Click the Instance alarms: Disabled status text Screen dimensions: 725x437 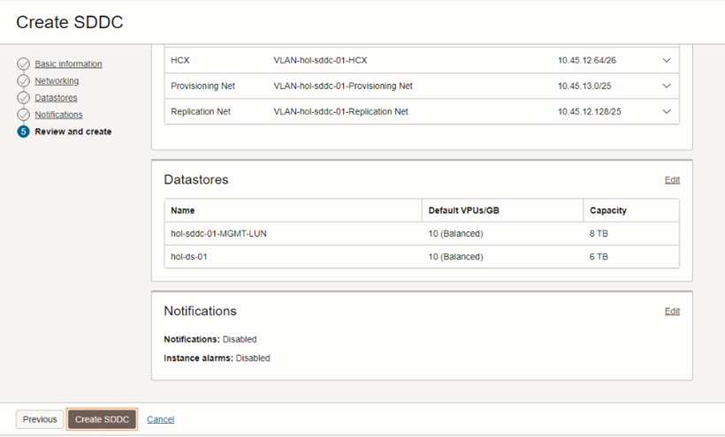217,358
